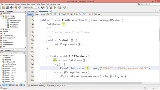Open the Tools menu
Viewport: 160px width, 90px height.
click(x=47, y=4)
